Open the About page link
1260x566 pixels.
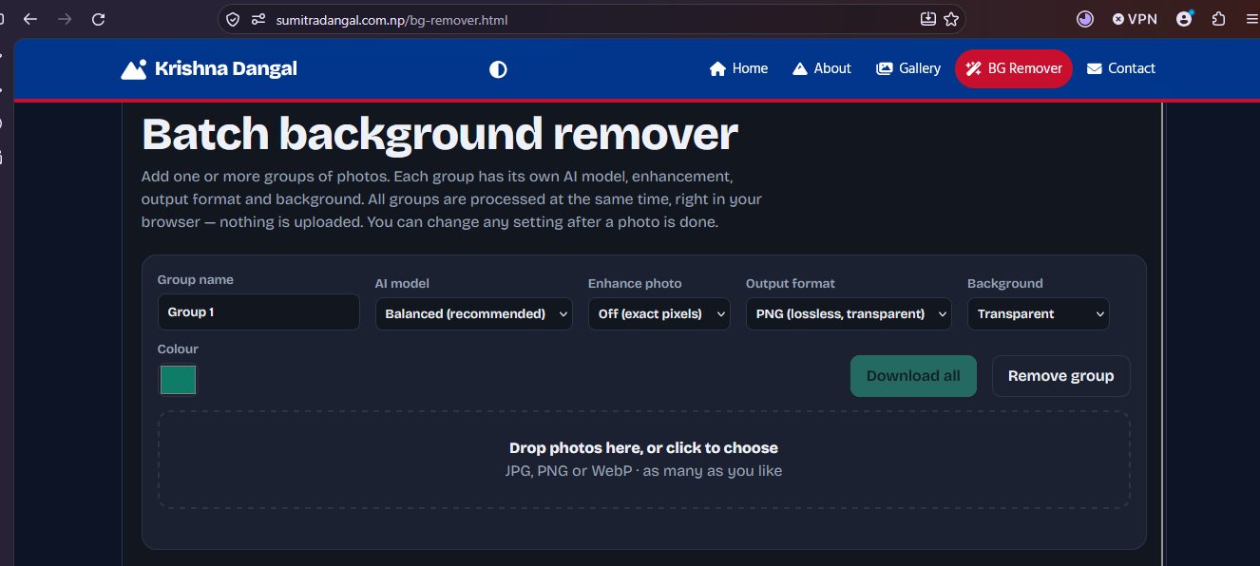[822, 68]
